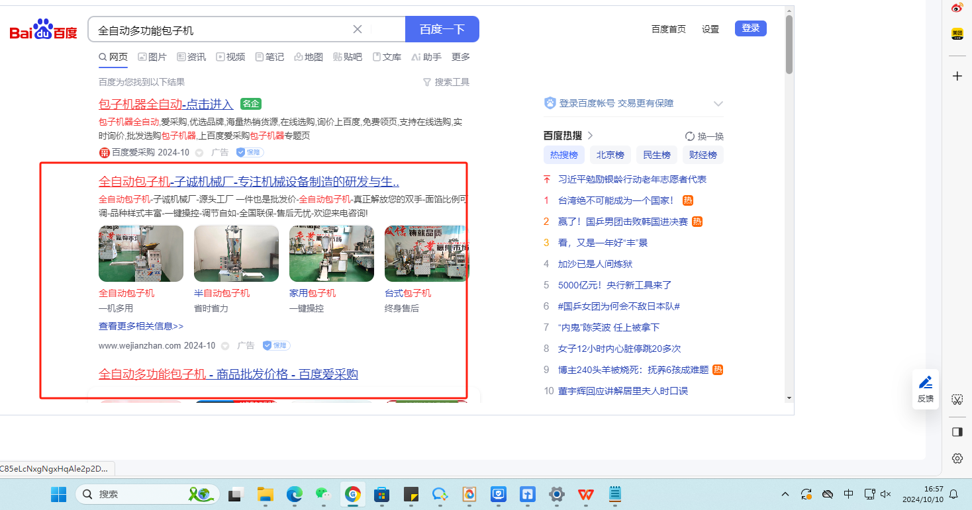Click the page vertical scrollbar thumb
Viewport: 972px width, 510px height.
(x=789, y=44)
